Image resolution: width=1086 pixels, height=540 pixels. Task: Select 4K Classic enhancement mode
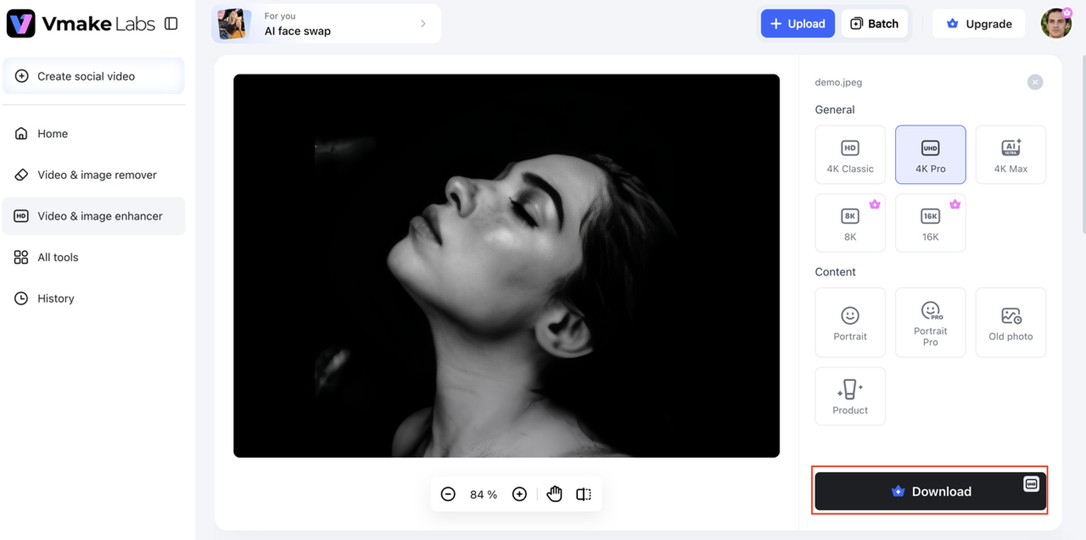(850, 155)
